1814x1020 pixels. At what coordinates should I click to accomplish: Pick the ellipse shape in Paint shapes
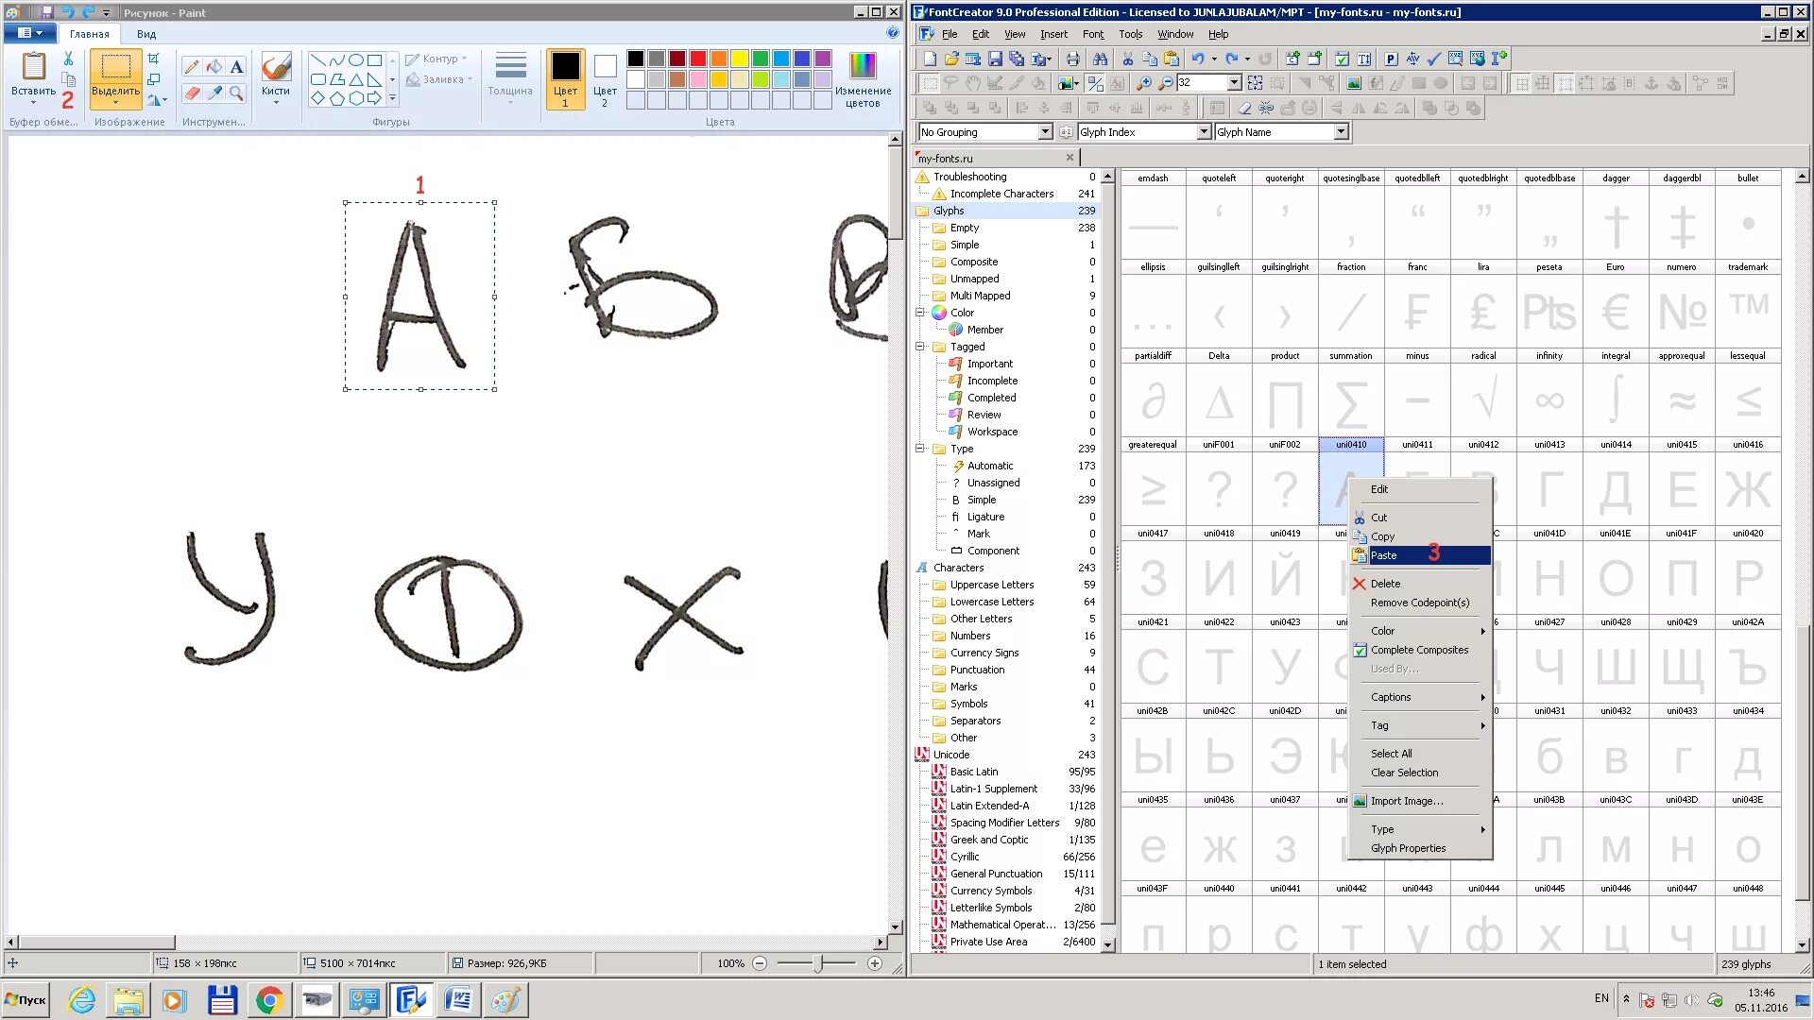[x=356, y=59]
